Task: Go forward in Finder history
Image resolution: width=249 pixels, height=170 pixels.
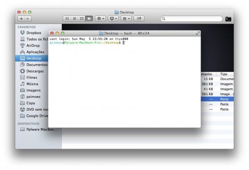Action: [x=28, y=19]
